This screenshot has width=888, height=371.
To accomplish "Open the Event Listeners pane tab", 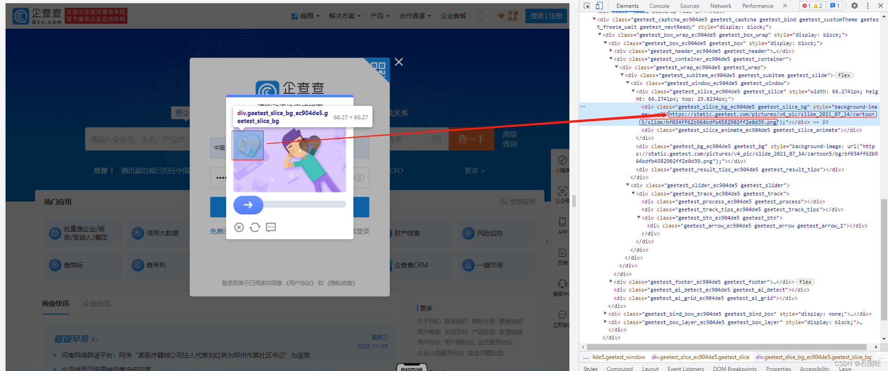I will click(686, 369).
